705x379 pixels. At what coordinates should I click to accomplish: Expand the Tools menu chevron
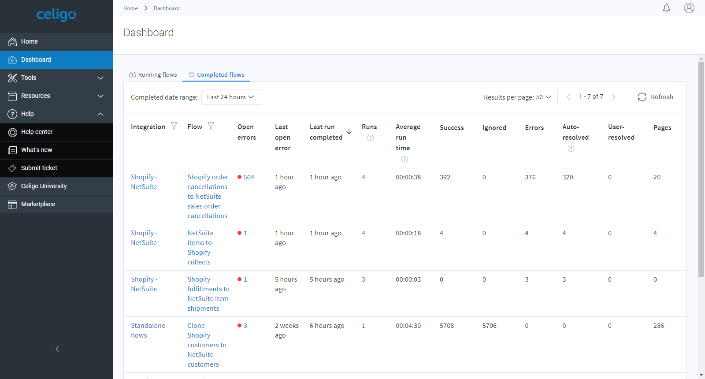coord(100,78)
